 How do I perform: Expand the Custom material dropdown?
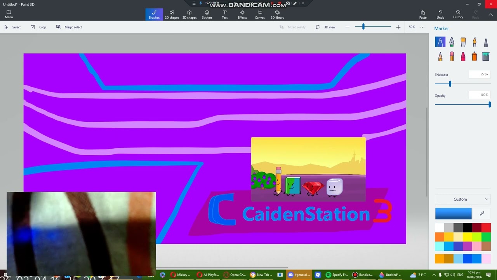pyautogui.click(x=462, y=199)
